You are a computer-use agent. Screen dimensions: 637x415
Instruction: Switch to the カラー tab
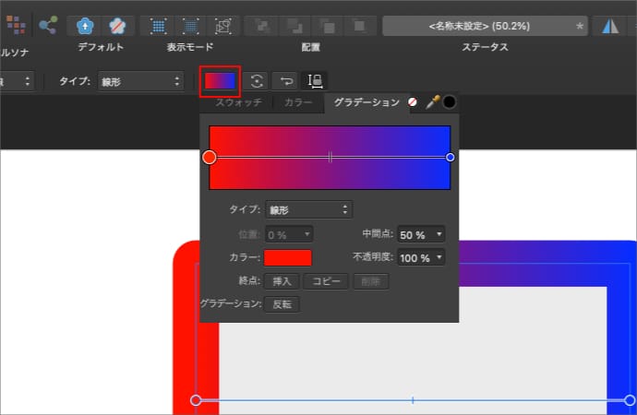tap(298, 102)
